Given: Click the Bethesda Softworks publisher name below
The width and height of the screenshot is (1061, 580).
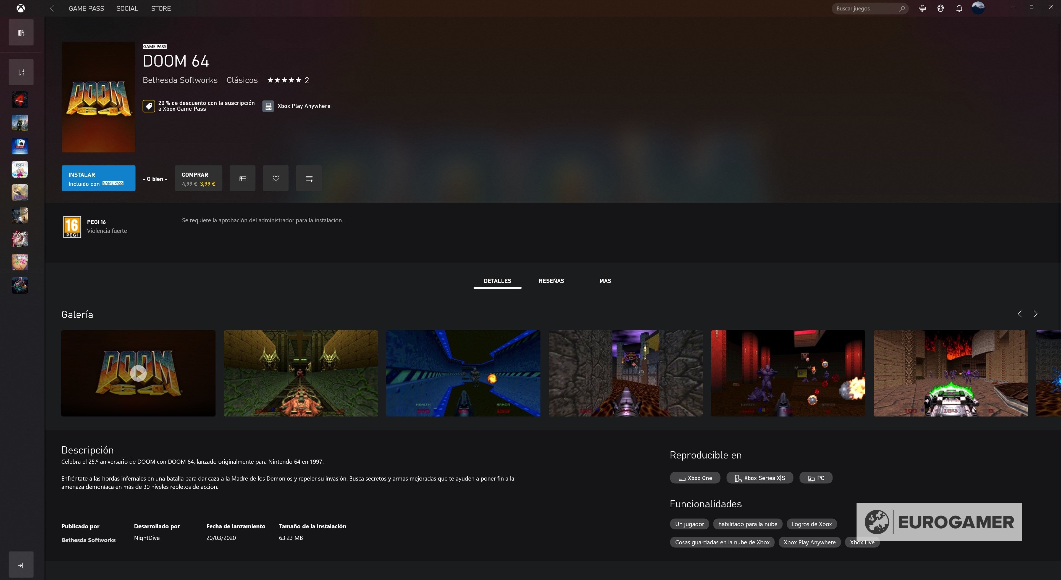Looking at the screenshot, I should [88, 540].
